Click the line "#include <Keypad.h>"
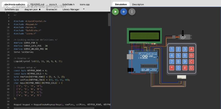221x109 pixels. tap(26, 24)
